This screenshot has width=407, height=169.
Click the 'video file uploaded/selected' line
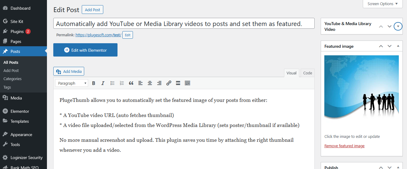click(179, 125)
